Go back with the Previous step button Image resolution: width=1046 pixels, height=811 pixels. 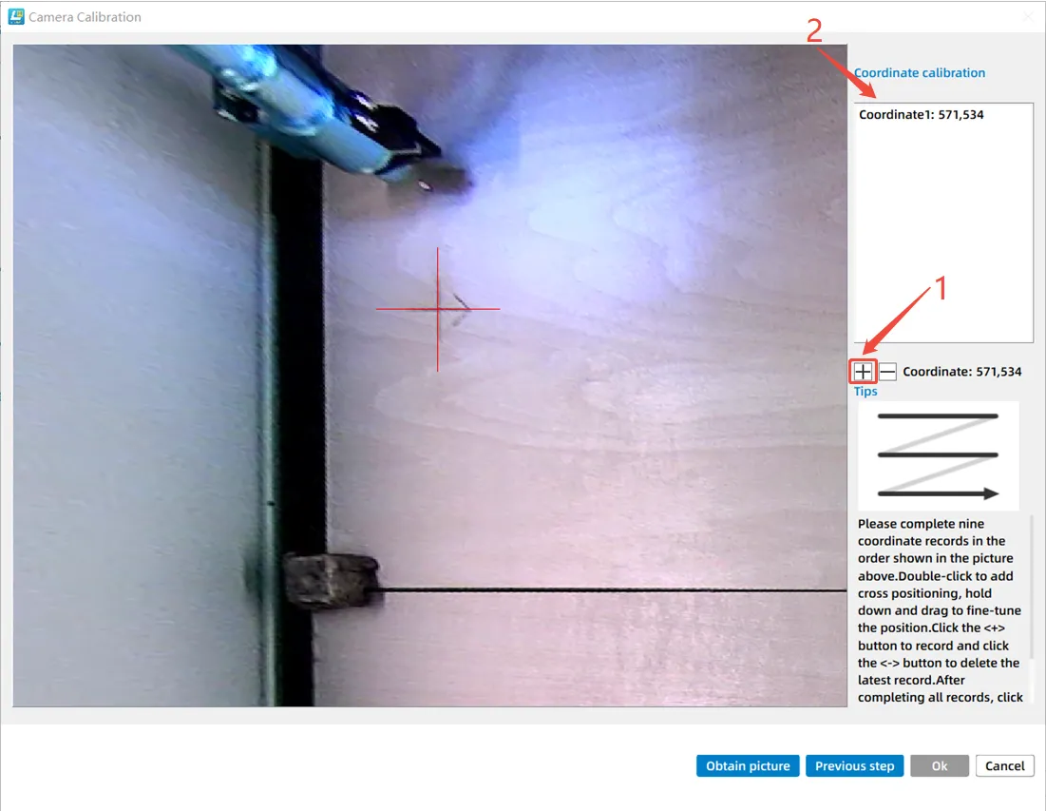(x=854, y=766)
